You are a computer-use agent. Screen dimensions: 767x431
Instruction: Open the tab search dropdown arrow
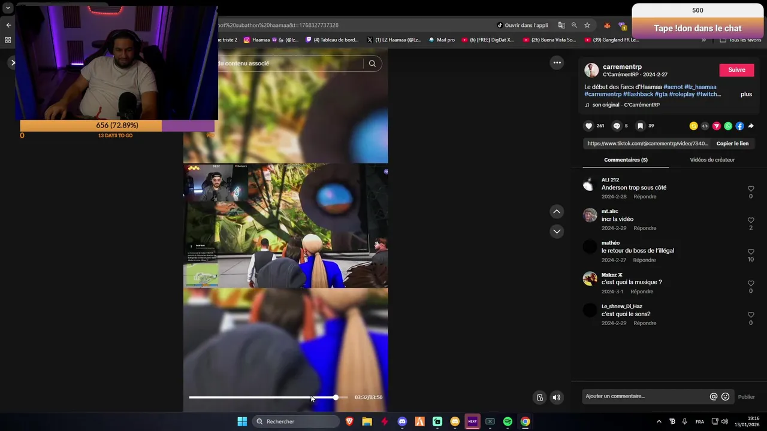point(8,8)
